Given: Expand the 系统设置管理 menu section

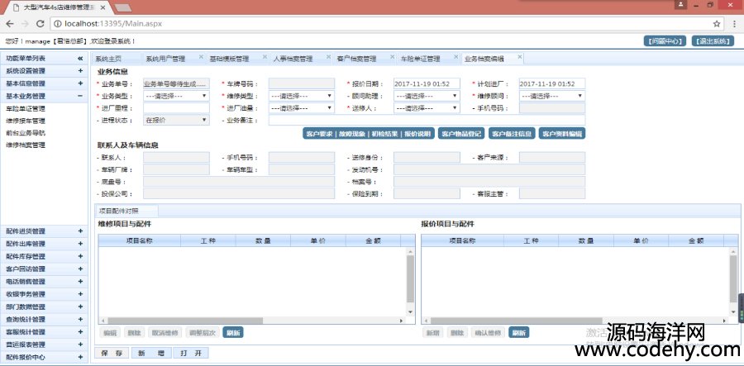Looking at the screenshot, I should (80, 71).
